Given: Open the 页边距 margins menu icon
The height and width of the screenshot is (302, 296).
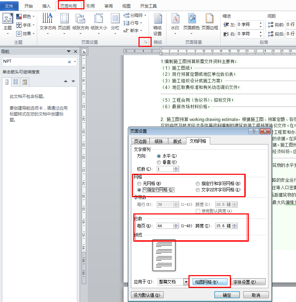Looking at the screenshot, I should coord(64,19).
